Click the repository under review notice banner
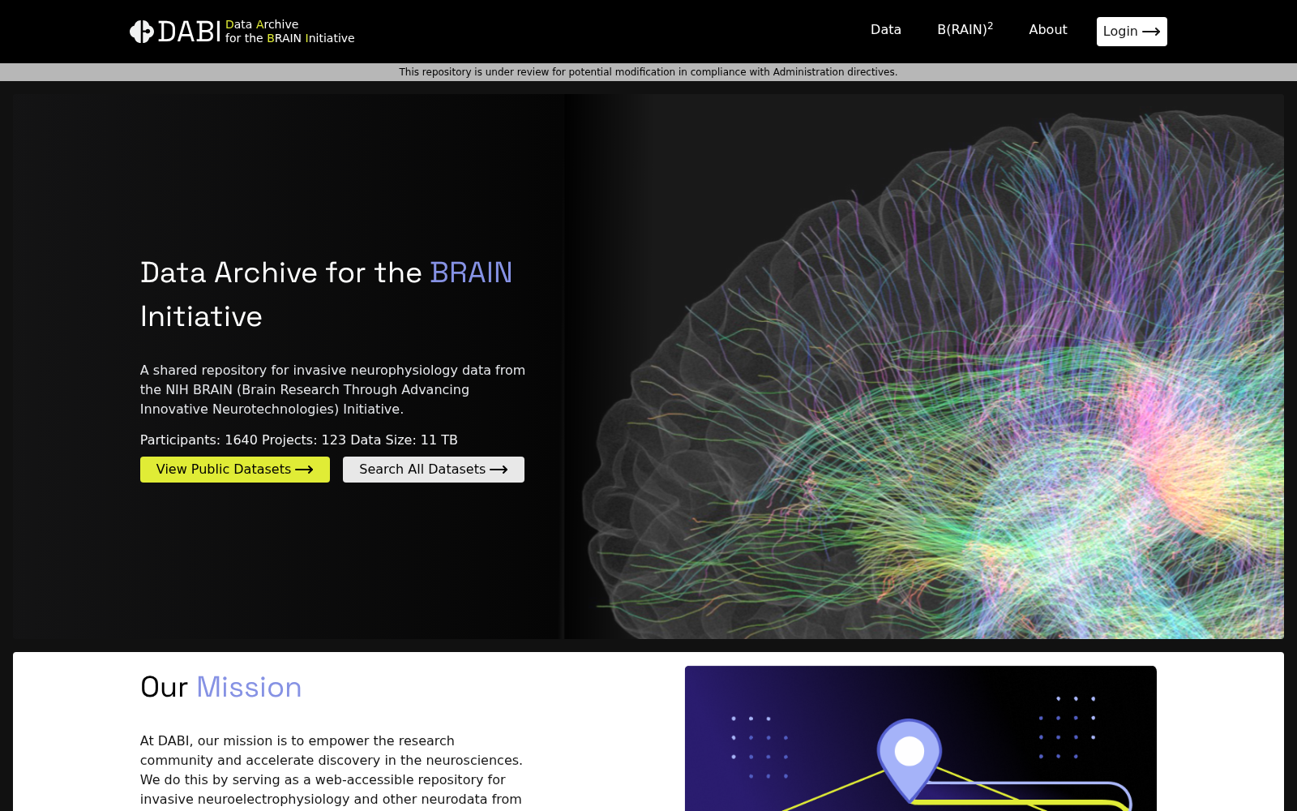 click(648, 72)
